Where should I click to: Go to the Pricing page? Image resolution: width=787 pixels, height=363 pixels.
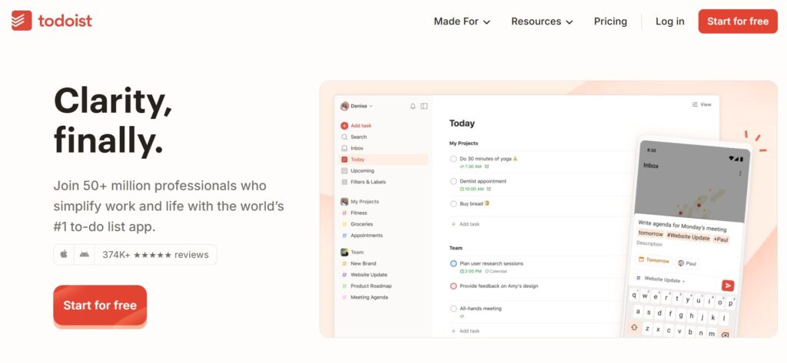click(x=610, y=21)
